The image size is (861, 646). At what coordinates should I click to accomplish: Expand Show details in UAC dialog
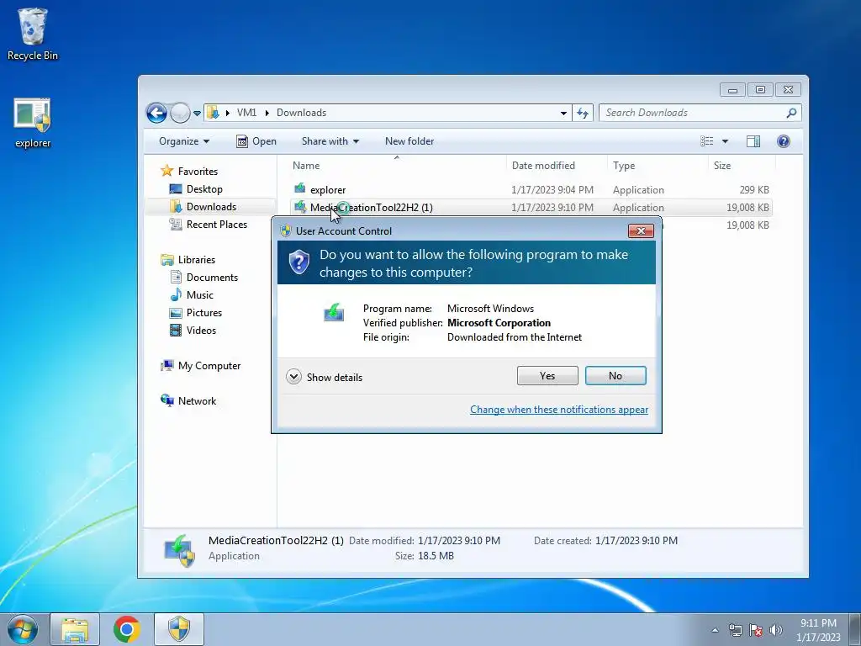(x=325, y=377)
